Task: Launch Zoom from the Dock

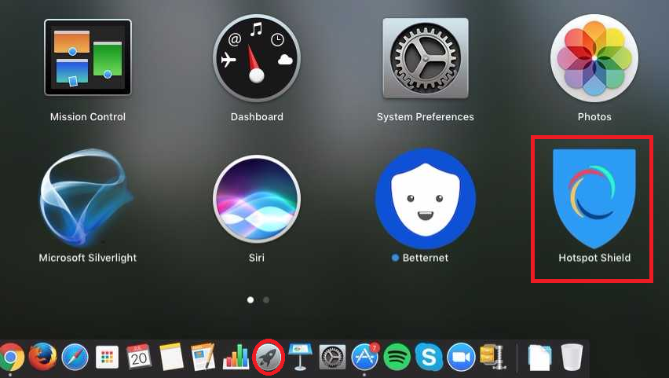Action: [461, 357]
